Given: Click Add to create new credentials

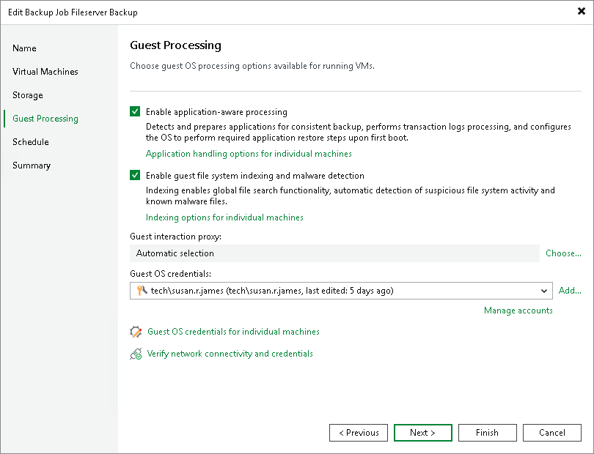Looking at the screenshot, I should pyautogui.click(x=570, y=291).
